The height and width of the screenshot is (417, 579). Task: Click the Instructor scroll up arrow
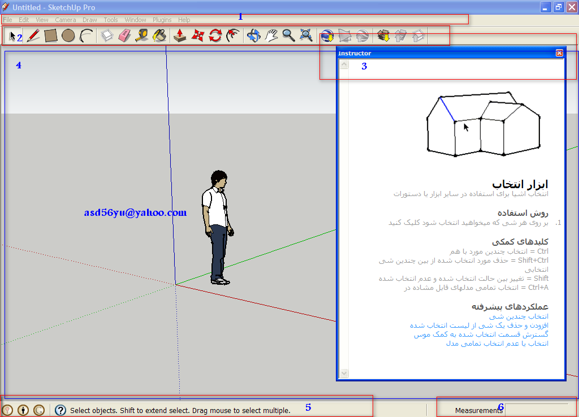pyautogui.click(x=344, y=64)
